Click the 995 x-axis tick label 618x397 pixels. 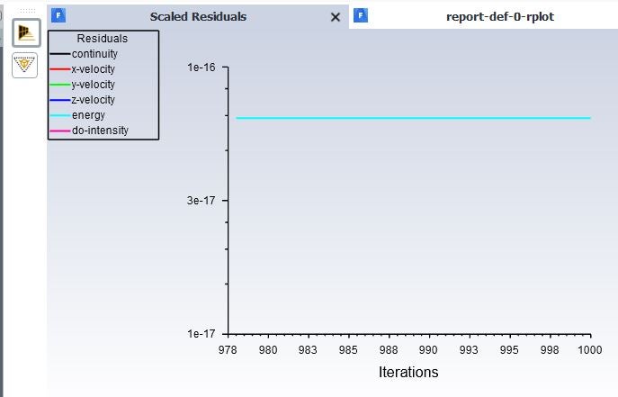[509, 350]
